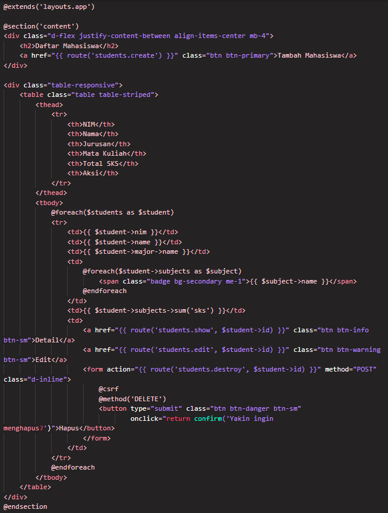
Task: Click the @section('content') directive
Action: [41, 26]
